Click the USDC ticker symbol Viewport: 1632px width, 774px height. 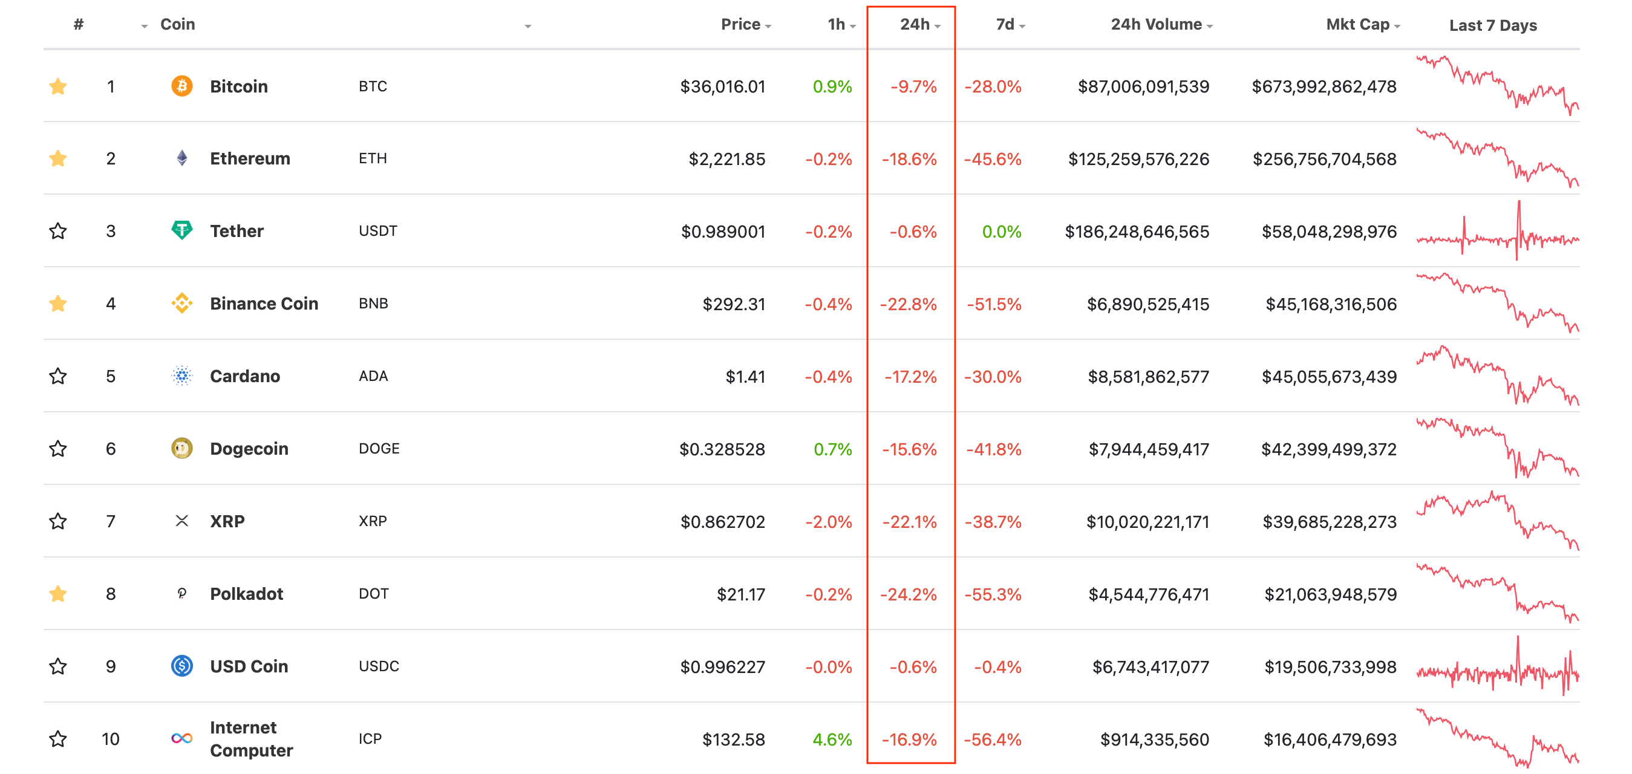pos(379,666)
